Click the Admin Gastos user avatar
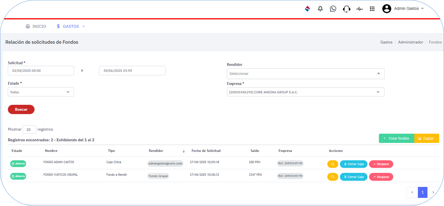Viewport: 444px width, 206px height. [387, 9]
